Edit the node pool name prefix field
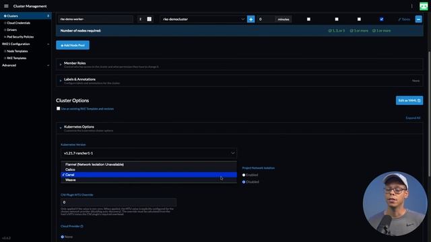Screen dimensions: 431x242 tap(96, 19)
